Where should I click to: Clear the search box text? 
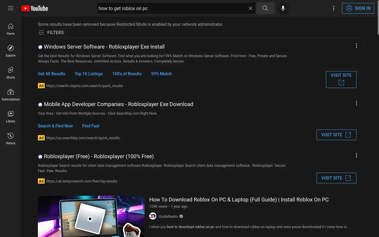(250, 8)
